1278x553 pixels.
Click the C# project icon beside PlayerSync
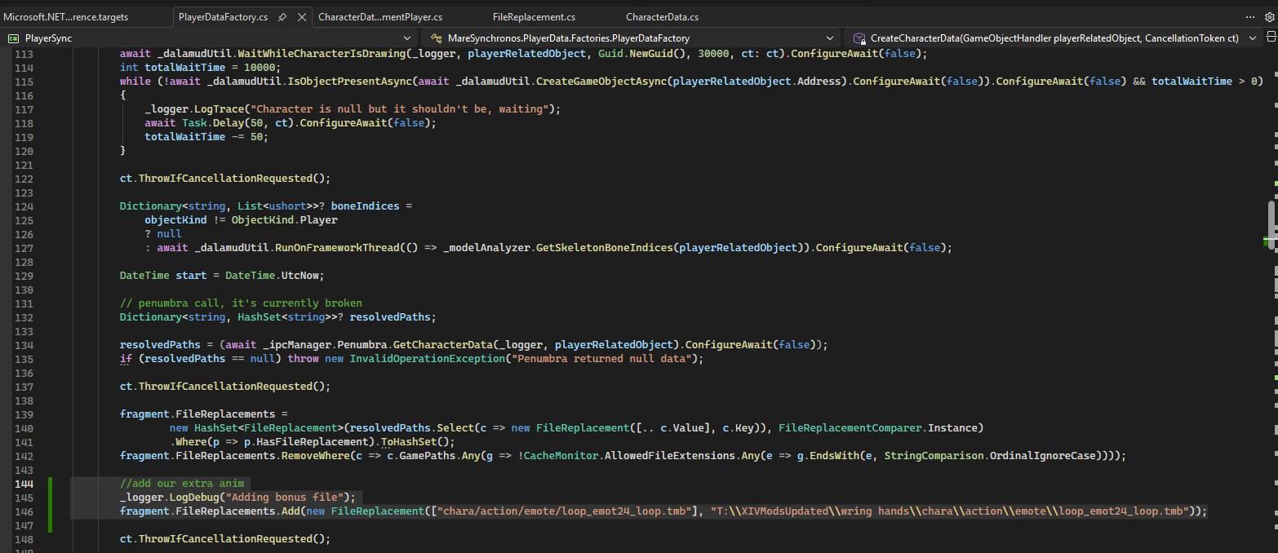[14, 38]
